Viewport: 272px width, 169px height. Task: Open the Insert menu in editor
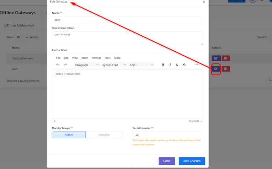(x=85, y=58)
